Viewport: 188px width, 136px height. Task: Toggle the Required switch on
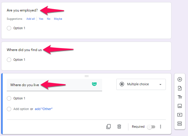click(151, 127)
